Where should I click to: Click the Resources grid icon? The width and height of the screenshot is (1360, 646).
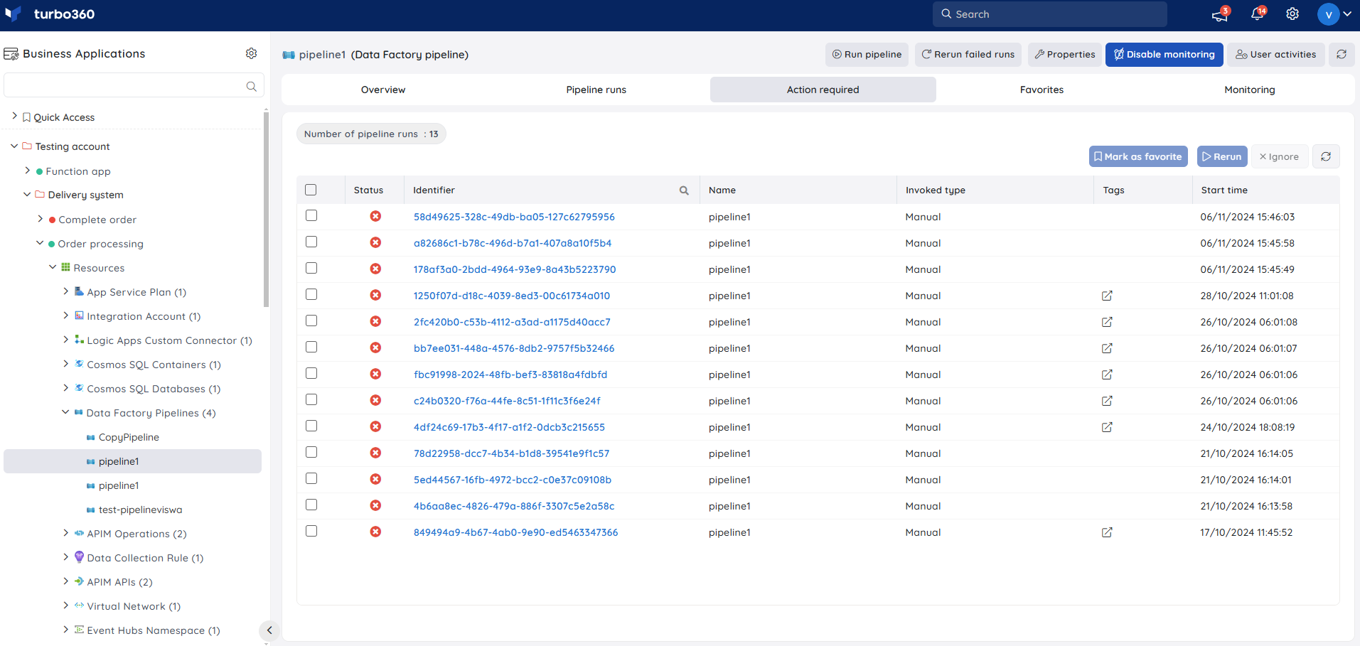tap(65, 267)
